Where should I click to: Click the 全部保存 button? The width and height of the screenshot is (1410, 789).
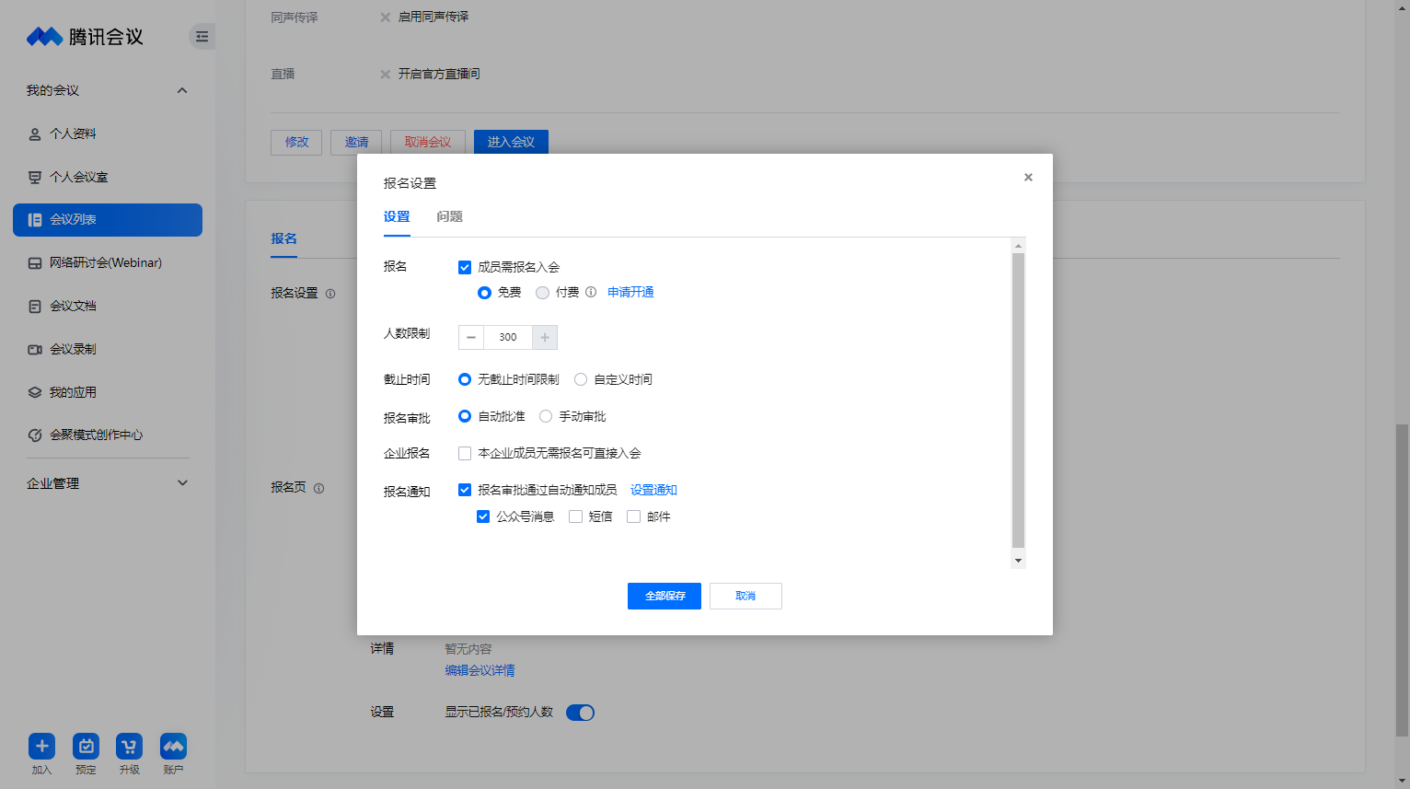tap(665, 596)
